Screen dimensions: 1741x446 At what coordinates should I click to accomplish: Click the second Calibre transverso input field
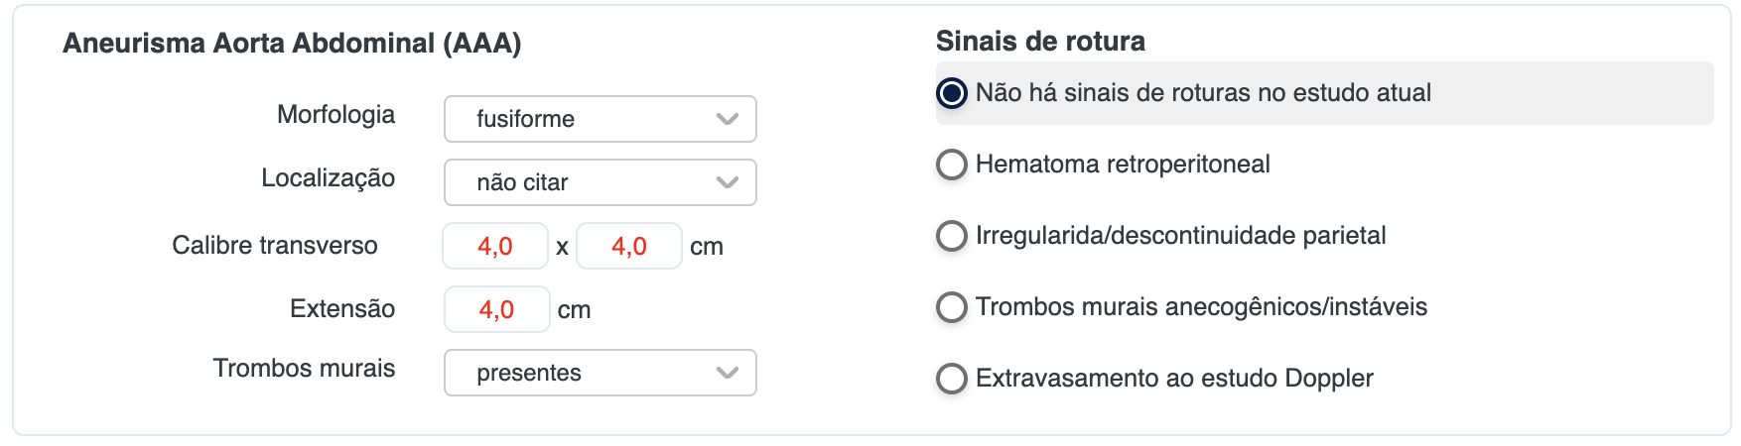pyautogui.click(x=629, y=246)
